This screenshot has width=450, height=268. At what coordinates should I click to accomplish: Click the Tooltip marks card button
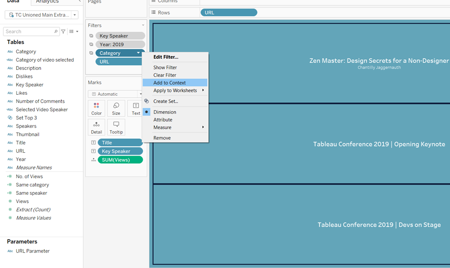point(116,127)
